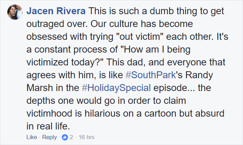Reply to Jacen Rivera's comment
This screenshot has height=145, width=243.
point(50,137)
